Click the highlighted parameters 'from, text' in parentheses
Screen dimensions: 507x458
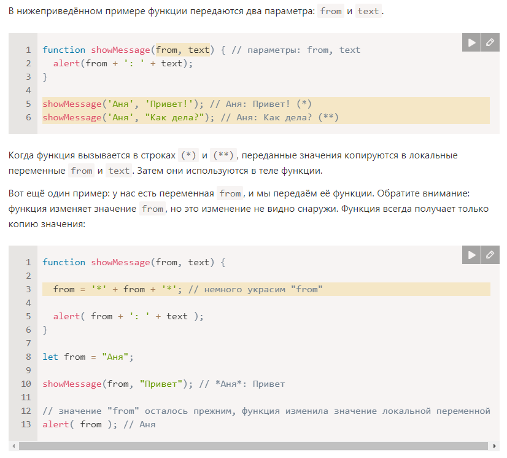[183, 50]
